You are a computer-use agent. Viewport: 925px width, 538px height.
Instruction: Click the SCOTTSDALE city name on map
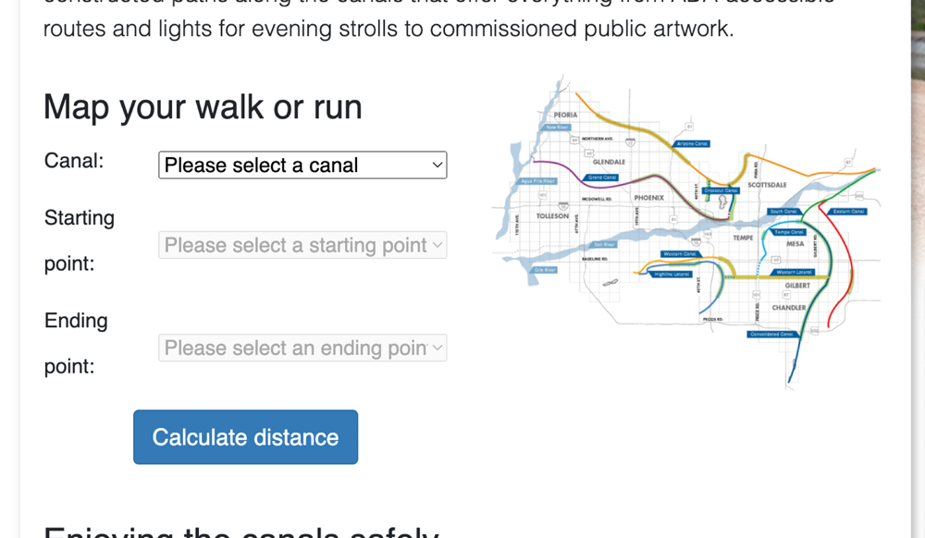coord(767,185)
